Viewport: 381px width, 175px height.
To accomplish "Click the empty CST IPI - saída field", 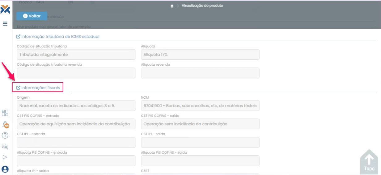I will point(200,142).
